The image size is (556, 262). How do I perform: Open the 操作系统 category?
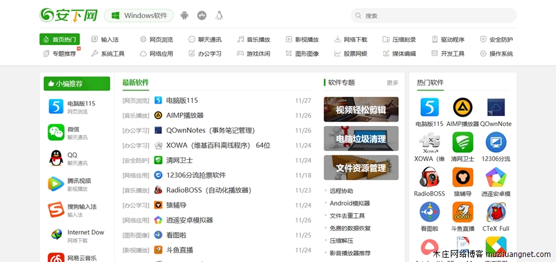(497, 54)
